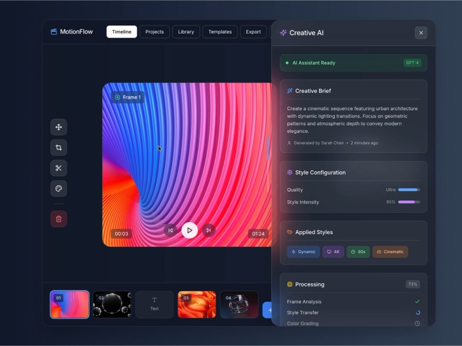Switch to the Projects tab
Image resolution: width=462 pixels, height=346 pixels.
154,32
